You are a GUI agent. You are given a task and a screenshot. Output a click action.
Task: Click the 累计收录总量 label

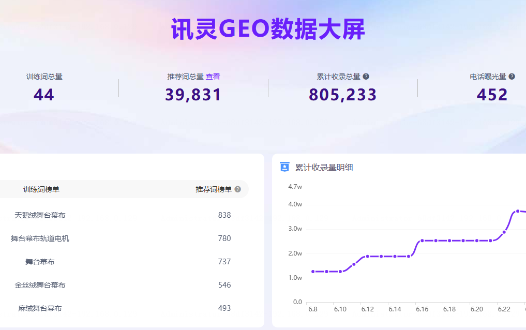(x=338, y=77)
